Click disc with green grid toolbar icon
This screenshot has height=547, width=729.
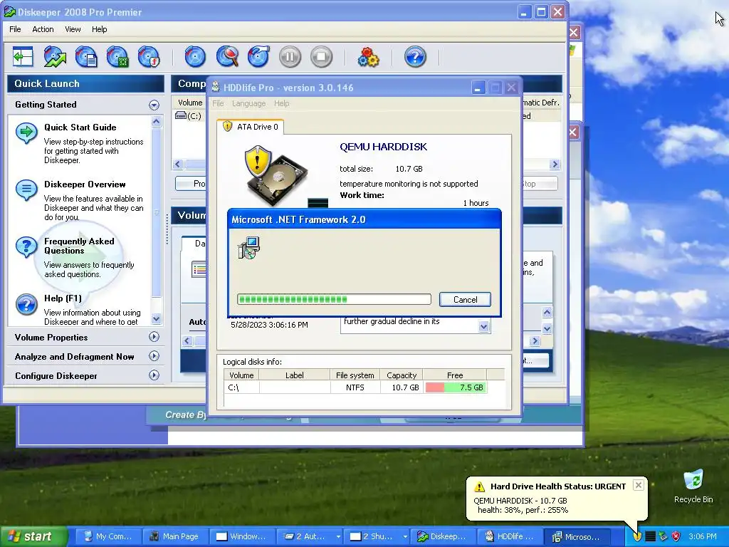tap(117, 57)
